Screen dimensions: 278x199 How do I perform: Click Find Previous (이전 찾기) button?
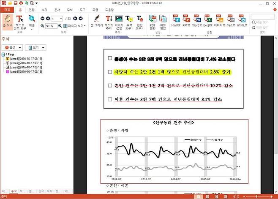(260, 27)
